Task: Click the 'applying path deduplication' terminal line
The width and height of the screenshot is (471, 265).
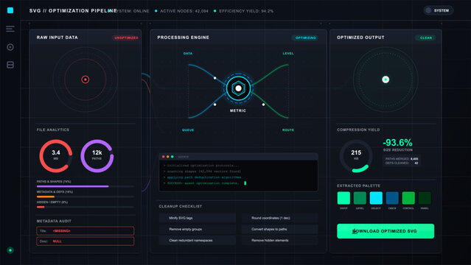Action: click(x=203, y=177)
